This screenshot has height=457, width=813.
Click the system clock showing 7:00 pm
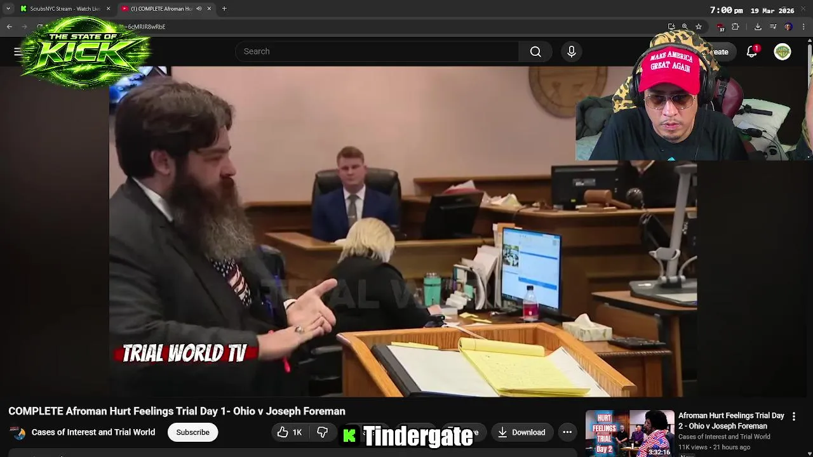pos(726,10)
